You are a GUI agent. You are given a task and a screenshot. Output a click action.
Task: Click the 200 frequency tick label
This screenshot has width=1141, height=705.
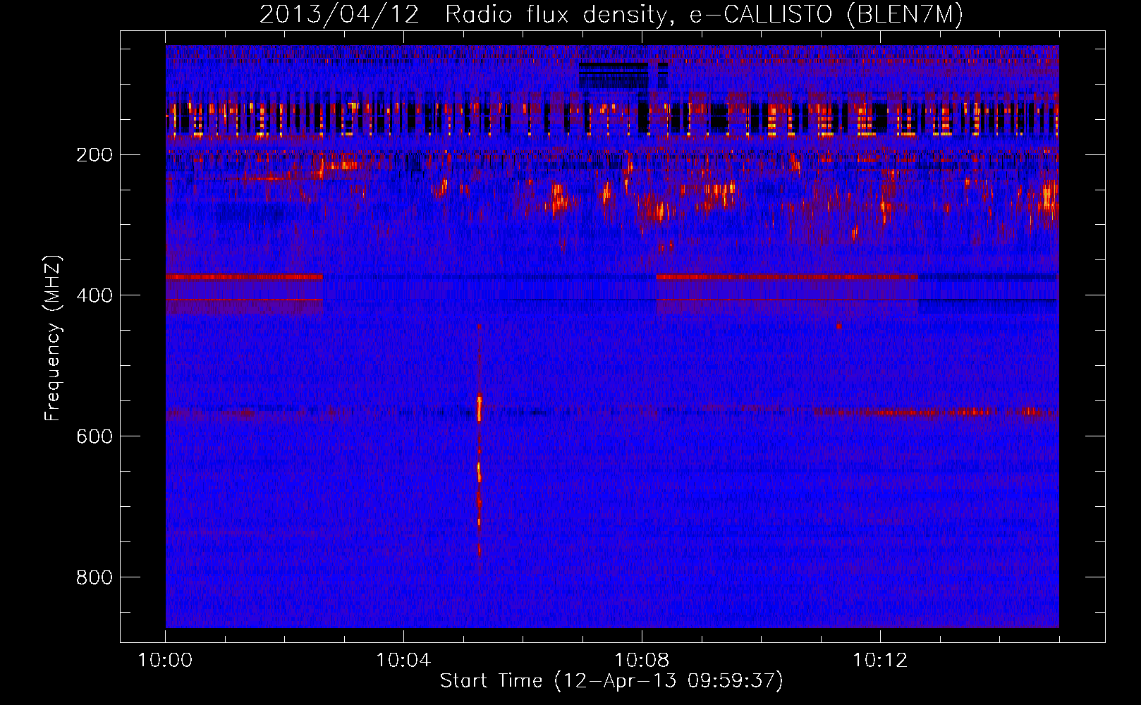coord(94,154)
